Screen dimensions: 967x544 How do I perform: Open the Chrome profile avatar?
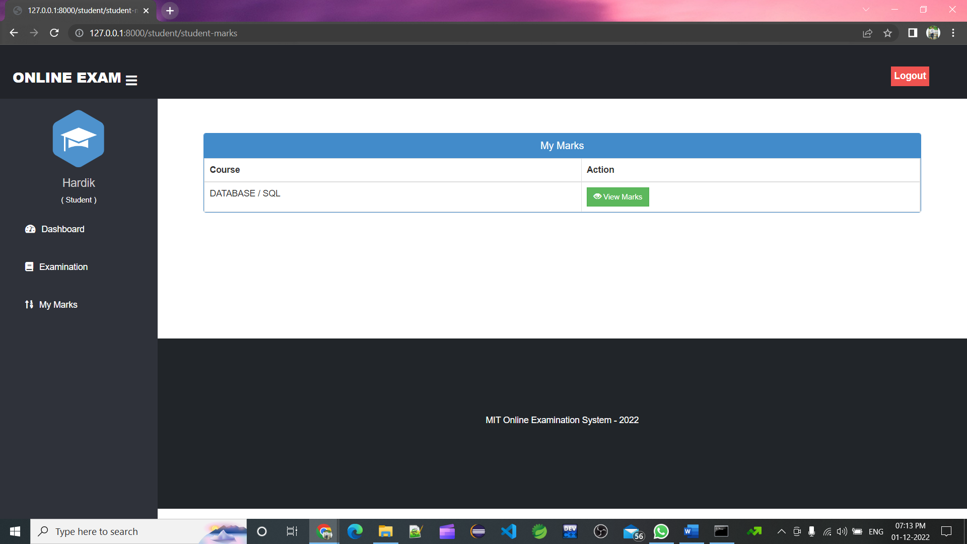(x=933, y=33)
